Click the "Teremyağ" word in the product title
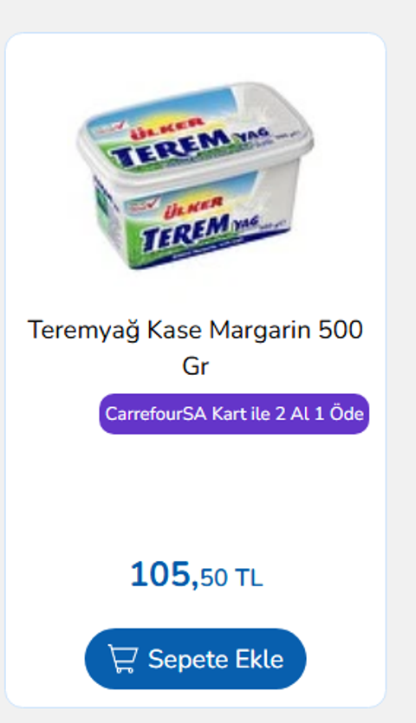 [83, 331]
